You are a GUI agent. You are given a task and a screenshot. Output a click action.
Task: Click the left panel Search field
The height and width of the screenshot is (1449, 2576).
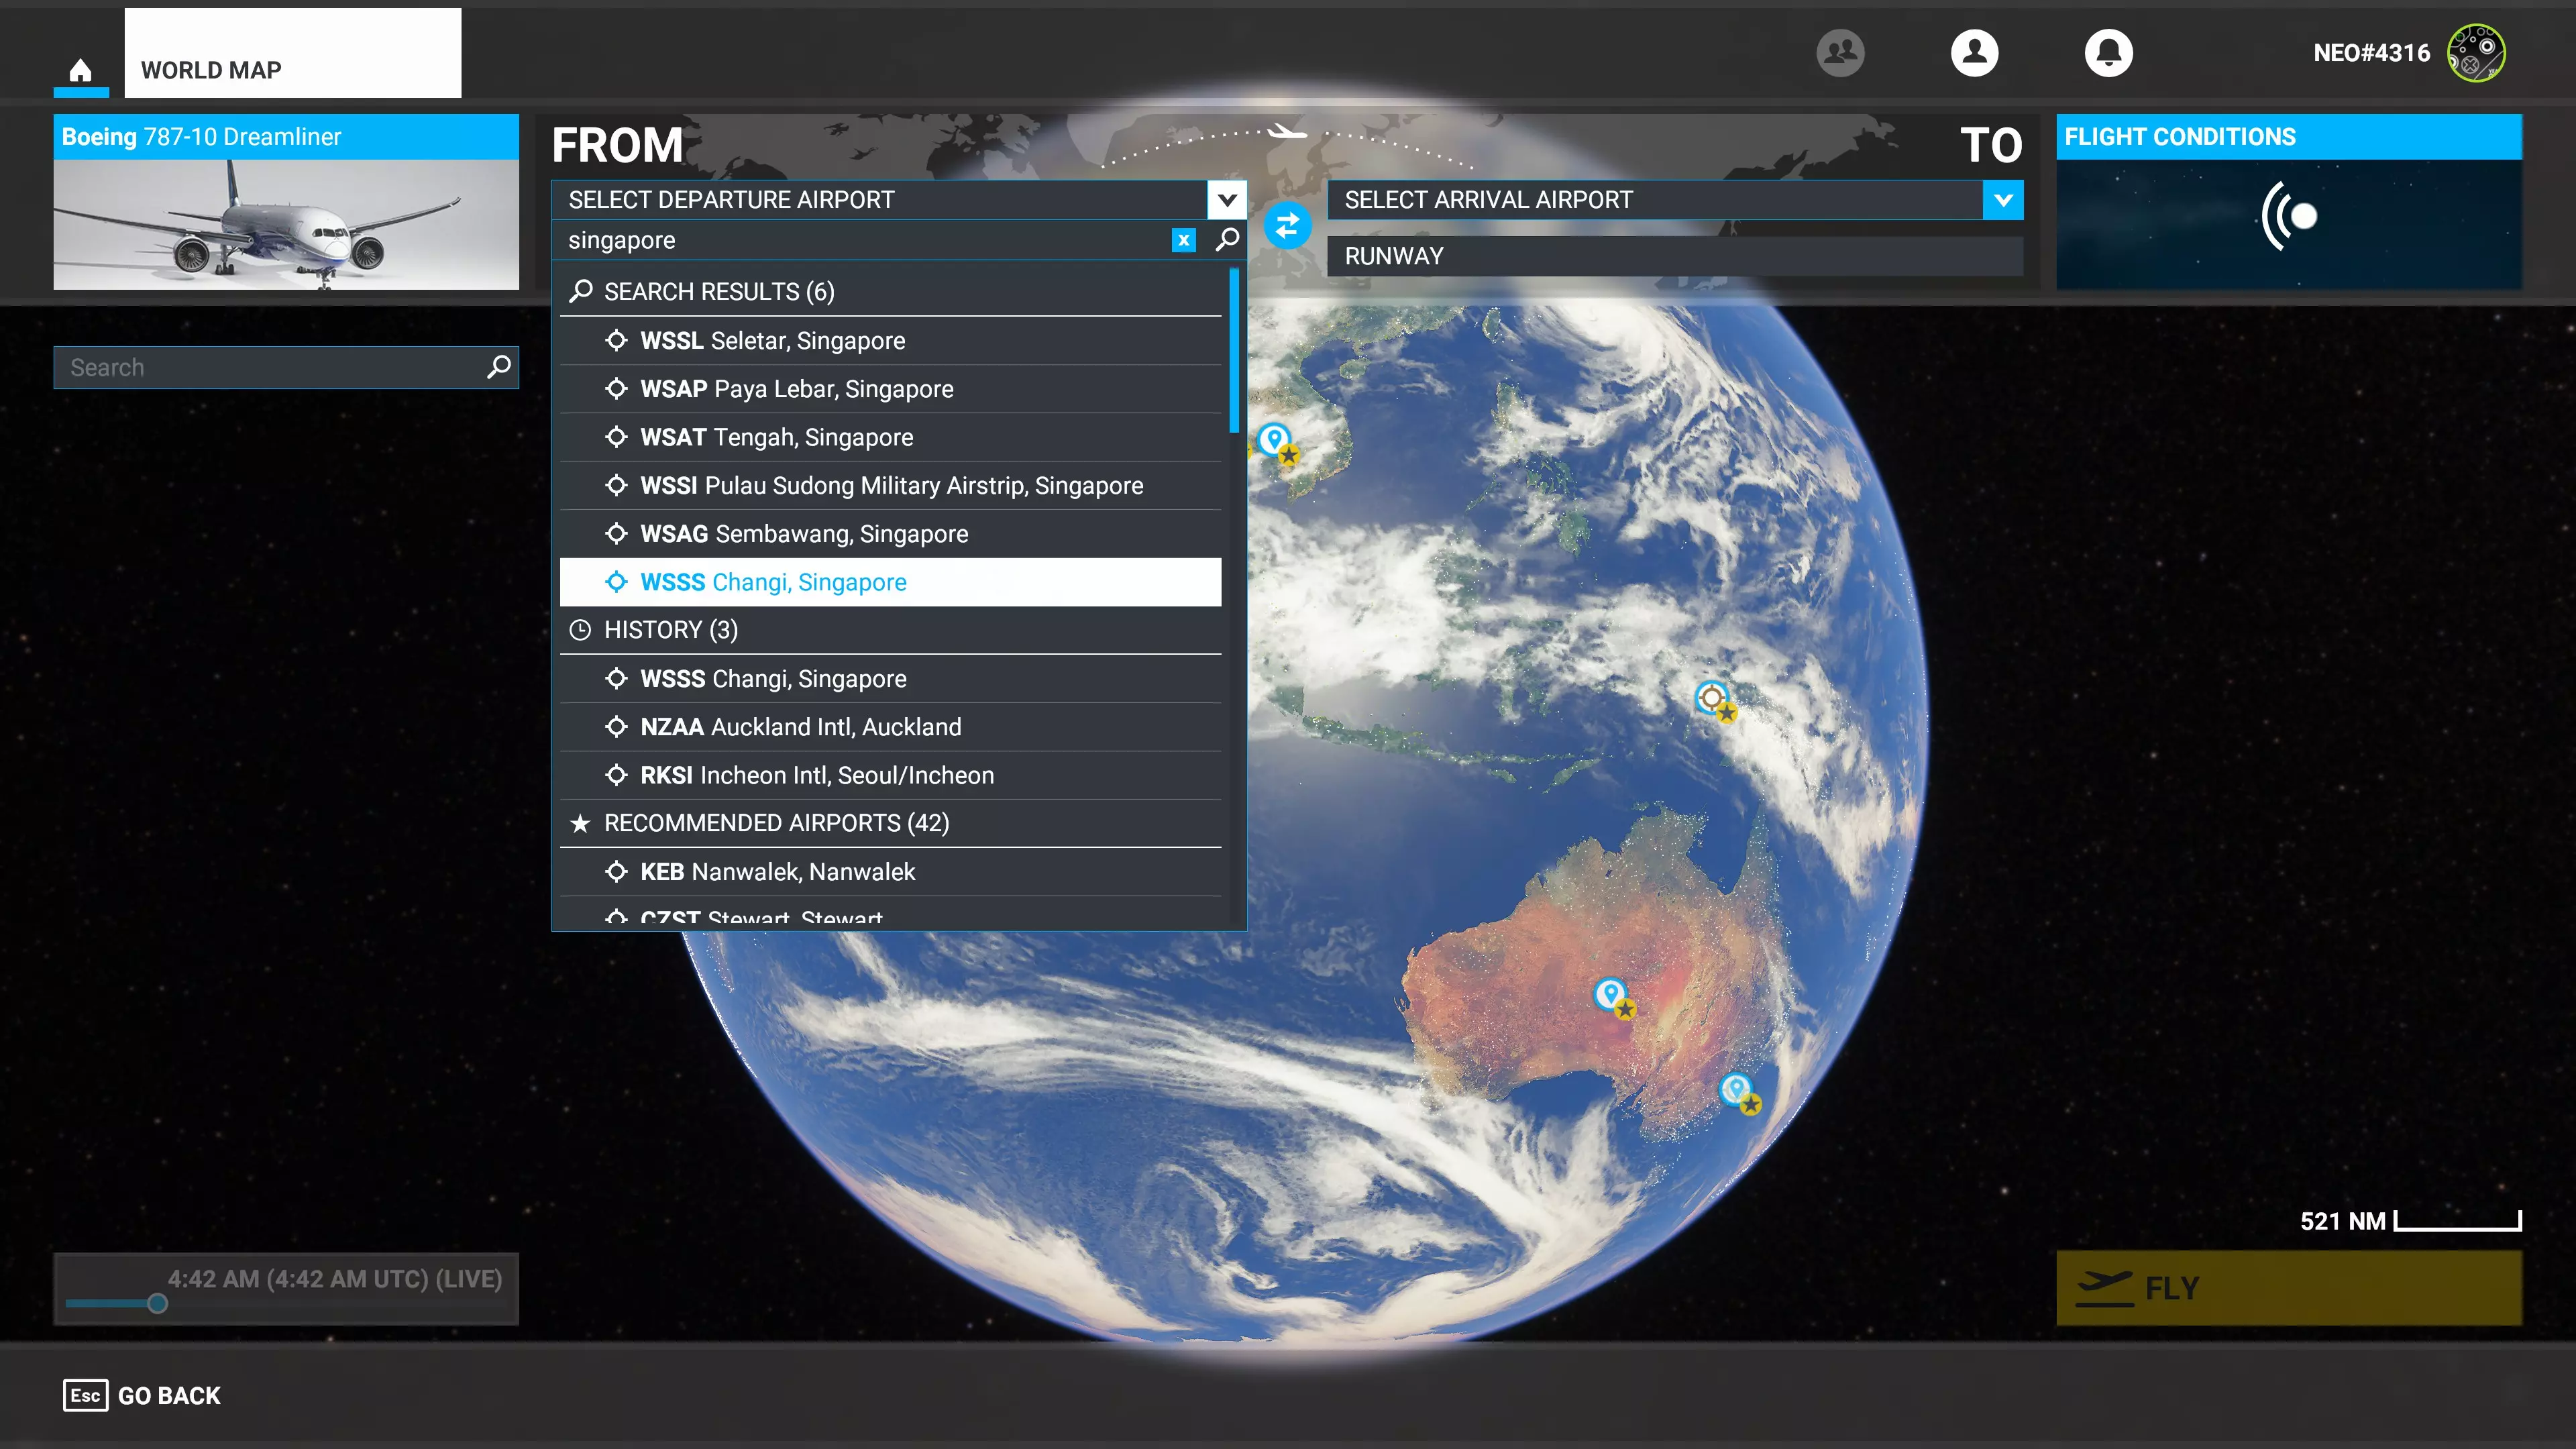(x=270, y=368)
